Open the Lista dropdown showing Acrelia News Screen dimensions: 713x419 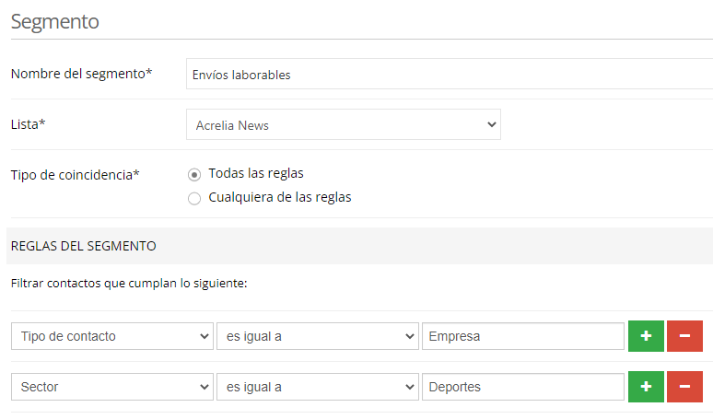pos(344,124)
